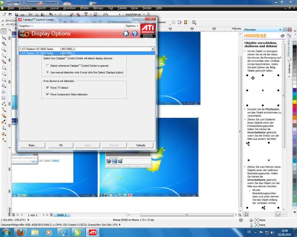The width and height of the screenshot is (297, 237).
Task: Save the document with the floppy icon
Action: pos(16,14)
